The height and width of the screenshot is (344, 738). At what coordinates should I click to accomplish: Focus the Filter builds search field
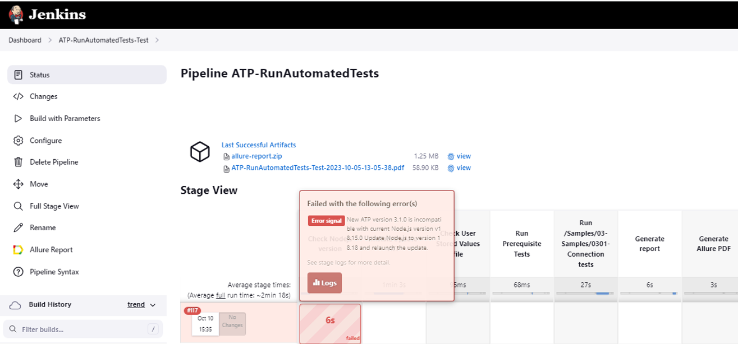83,329
